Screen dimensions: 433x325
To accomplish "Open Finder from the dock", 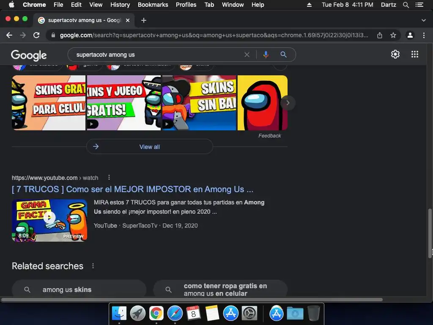I will click(119, 314).
